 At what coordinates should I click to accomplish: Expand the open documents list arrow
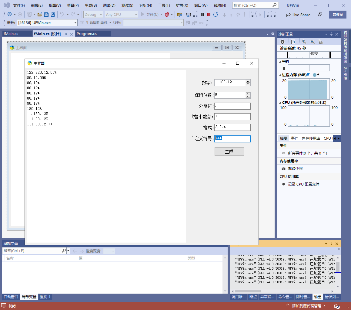click(x=267, y=34)
